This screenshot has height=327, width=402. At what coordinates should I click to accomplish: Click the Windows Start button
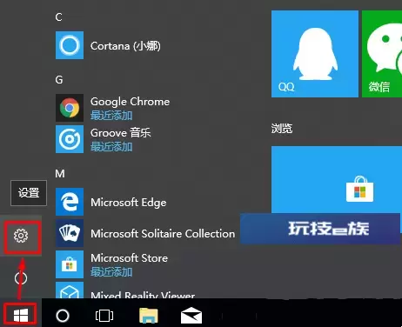point(21,315)
